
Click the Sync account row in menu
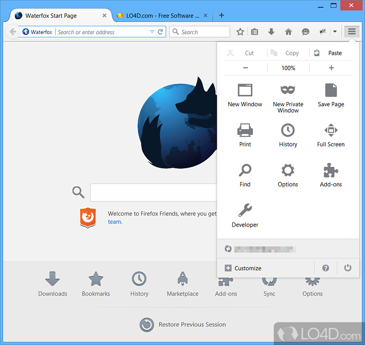(288, 249)
